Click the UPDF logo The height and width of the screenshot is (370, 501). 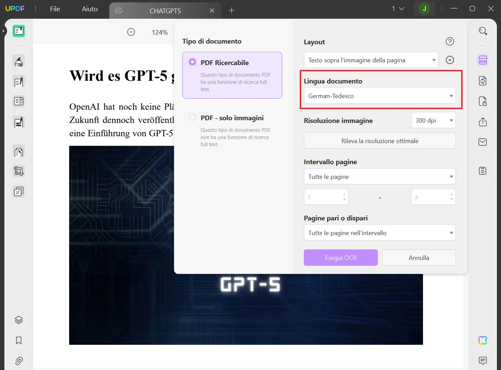[x=15, y=9]
